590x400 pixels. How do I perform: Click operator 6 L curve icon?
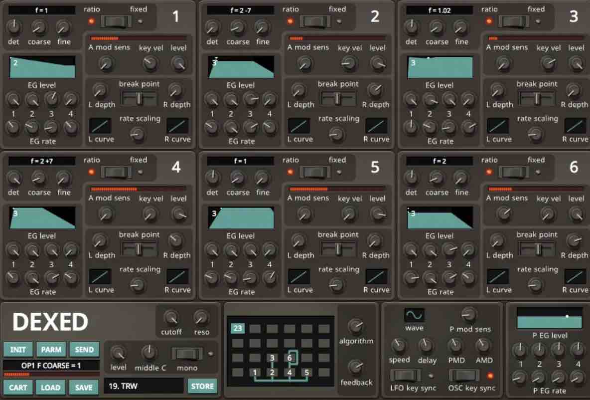(x=498, y=276)
